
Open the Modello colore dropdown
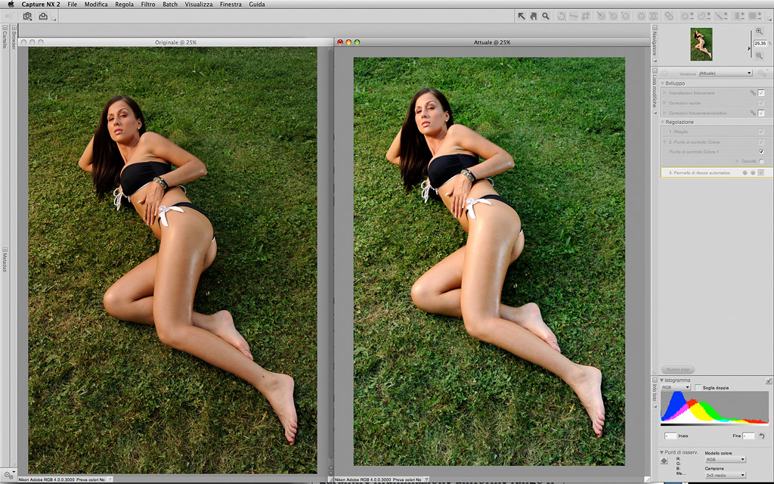coord(725,459)
